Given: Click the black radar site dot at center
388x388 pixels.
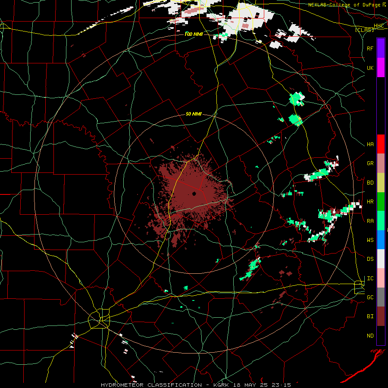Looking at the screenshot, I should tap(194, 194).
